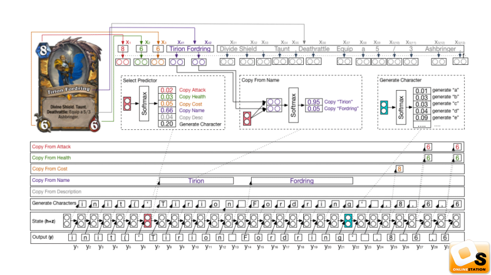
Task: Click the purple Tirion Fordring input box at top
Action: (190, 49)
